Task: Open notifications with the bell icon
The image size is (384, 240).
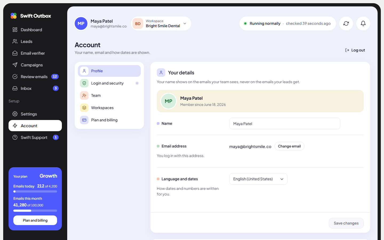Action: pos(363,23)
